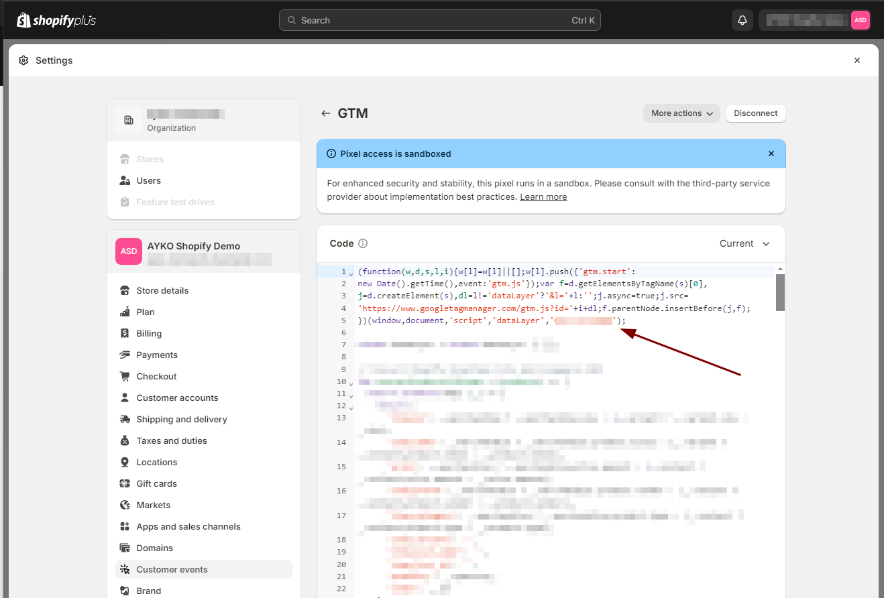
Task: Click the organization building icon
Action: pyautogui.click(x=129, y=120)
